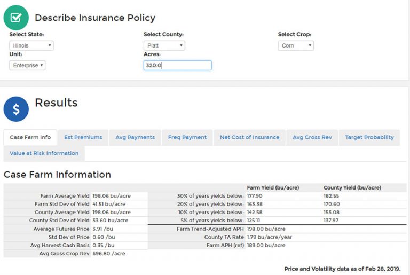Click the green checkmark Describe Insurance Policy icon
Image resolution: width=410 pixels, height=275 pixels.
pyautogui.click(x=16, y=18)
